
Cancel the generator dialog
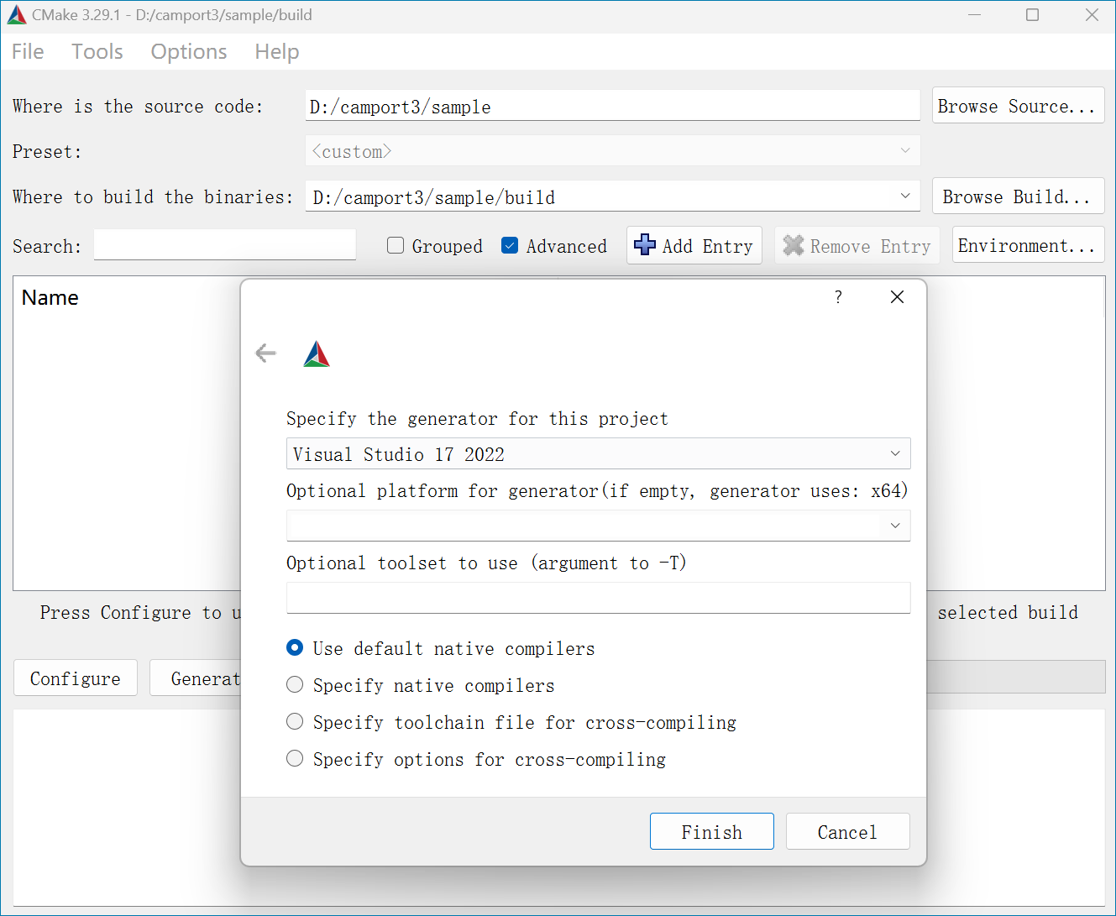click(x=848, y=831)
